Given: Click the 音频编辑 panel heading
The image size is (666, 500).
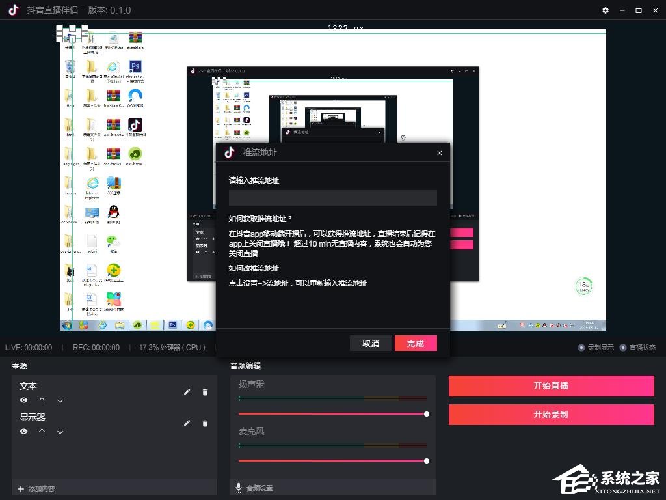Looking at the screenshot, I should click(245, 366).
